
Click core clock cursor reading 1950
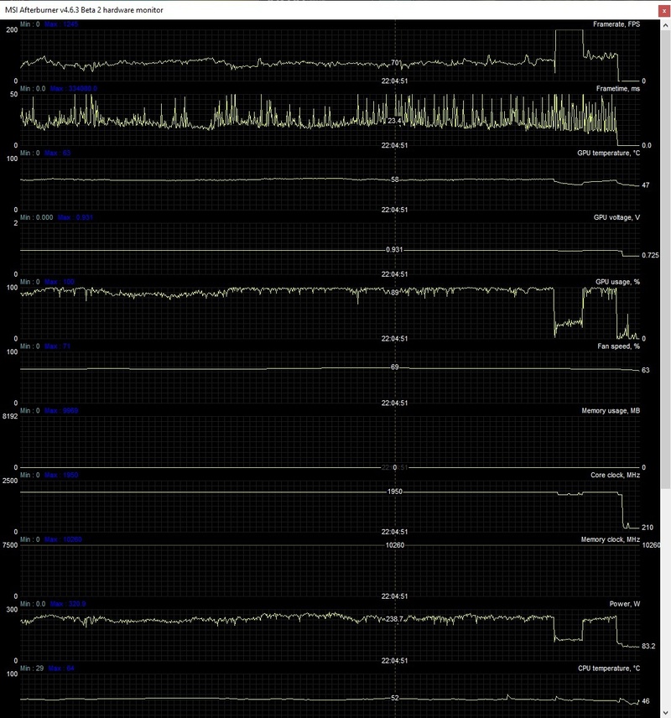click(x=395, y=492)
